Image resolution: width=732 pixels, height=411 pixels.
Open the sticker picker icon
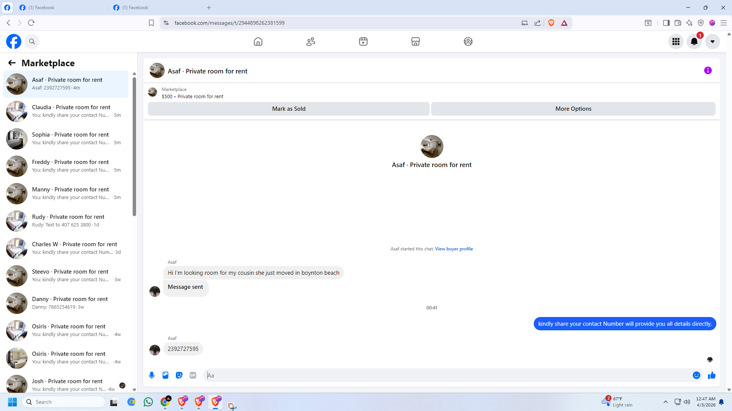tap(179, 375)
